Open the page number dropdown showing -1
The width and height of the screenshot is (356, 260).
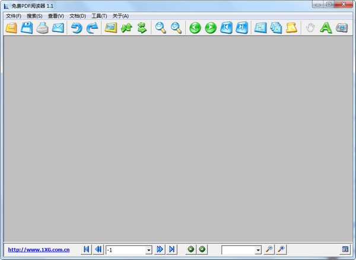point(149,250)
